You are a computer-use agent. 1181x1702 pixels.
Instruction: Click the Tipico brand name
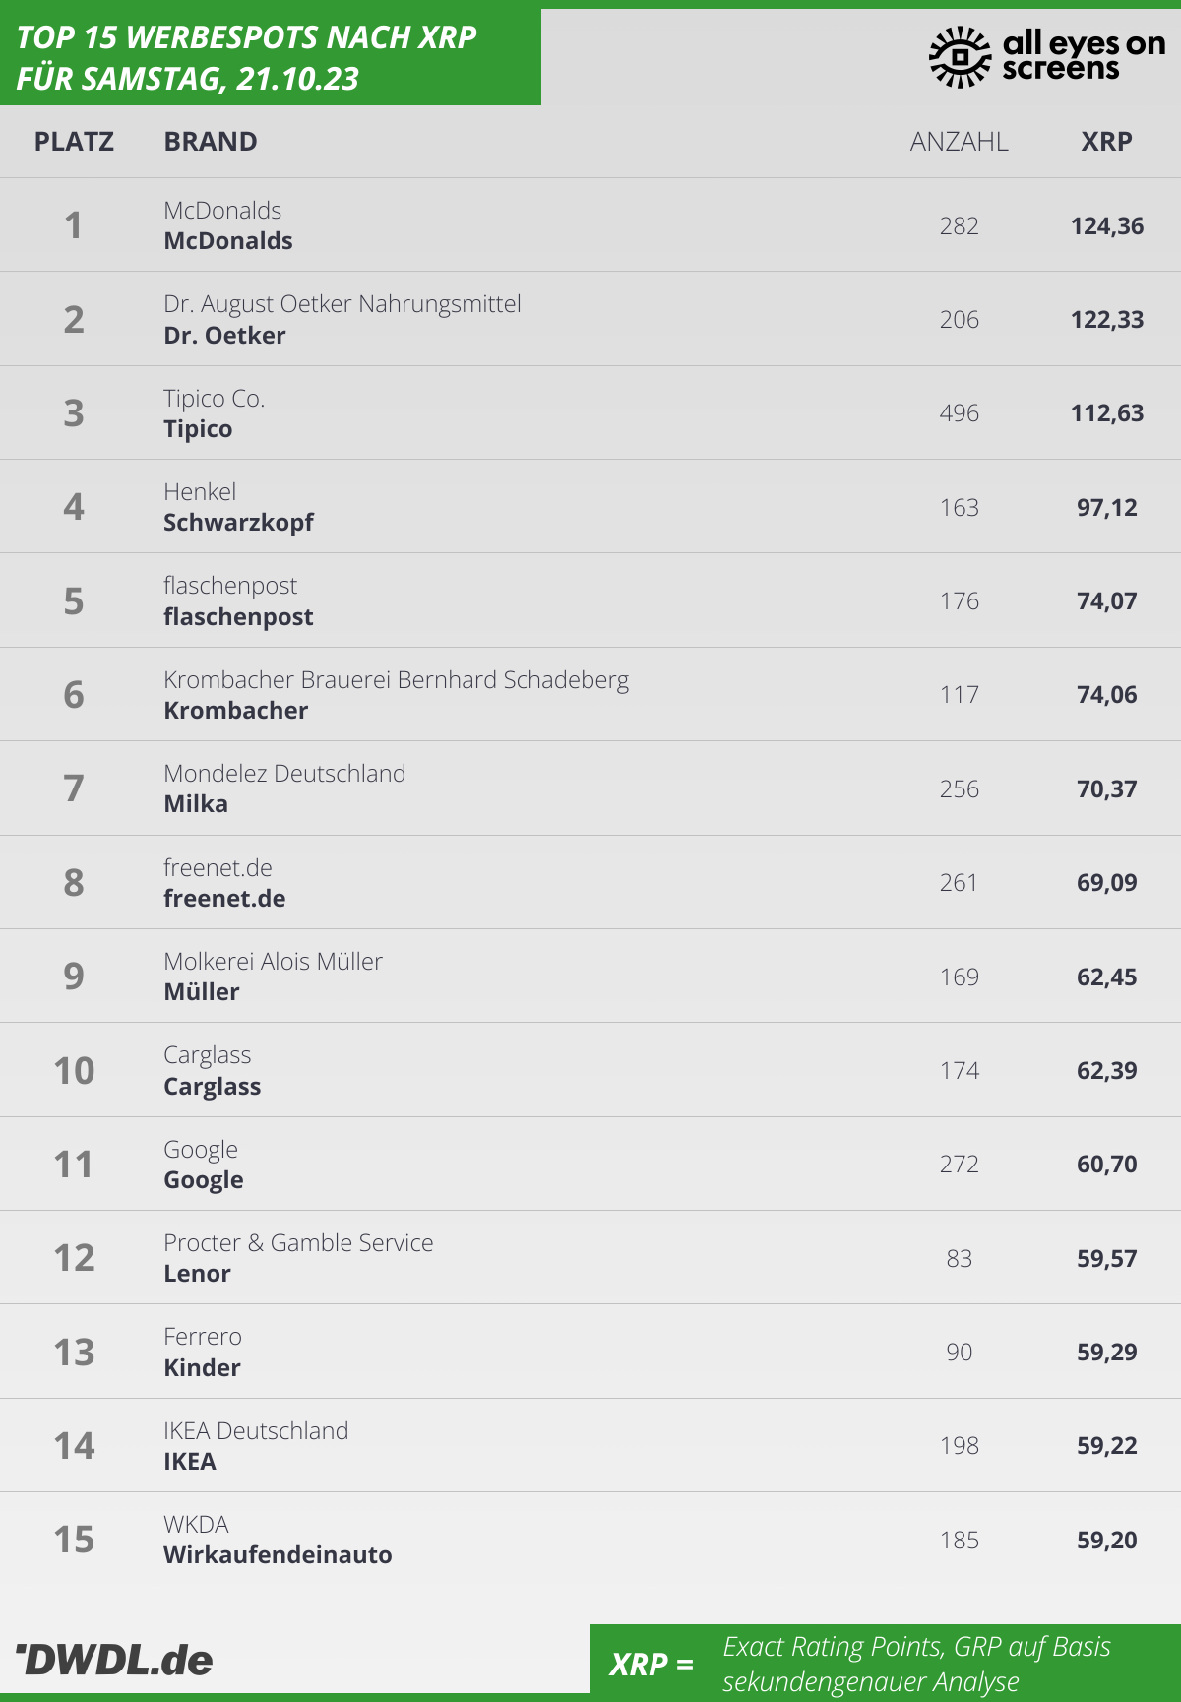pos(198,429)
